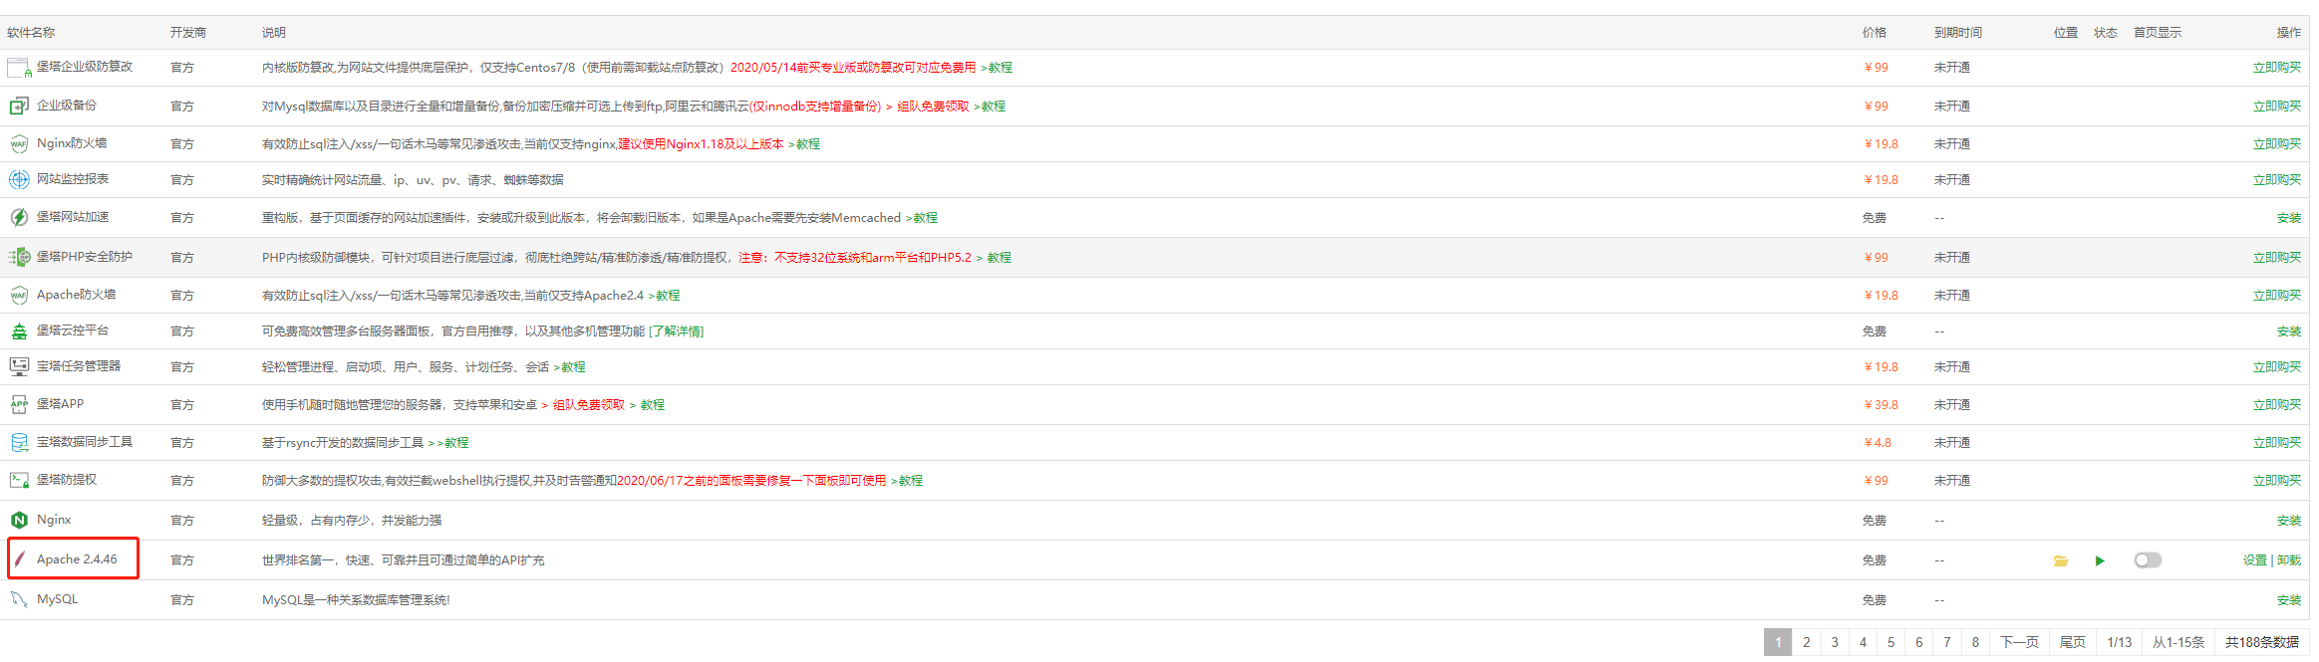2319x662 pixels.
Task: Open 了解详情 link for 堡塔云控平台
Action: click(x=676, y=331)
